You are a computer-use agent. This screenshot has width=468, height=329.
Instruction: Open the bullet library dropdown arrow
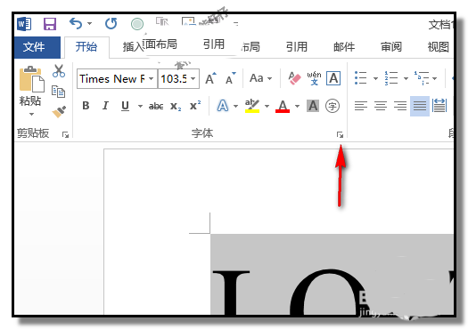pyautogui.click(x=376, y=78)
